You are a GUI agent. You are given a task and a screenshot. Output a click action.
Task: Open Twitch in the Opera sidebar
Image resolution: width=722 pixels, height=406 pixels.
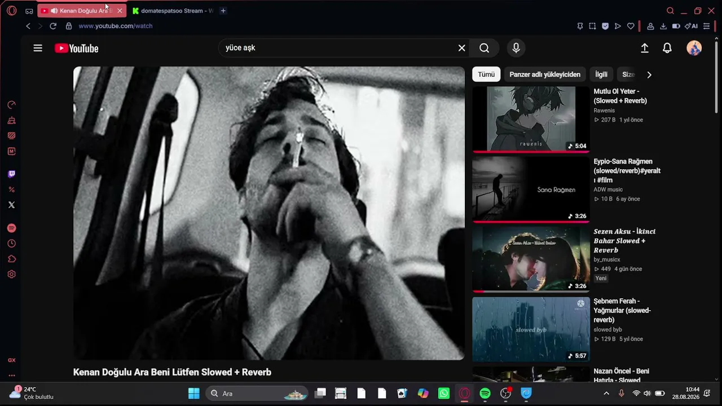[11, 174]
